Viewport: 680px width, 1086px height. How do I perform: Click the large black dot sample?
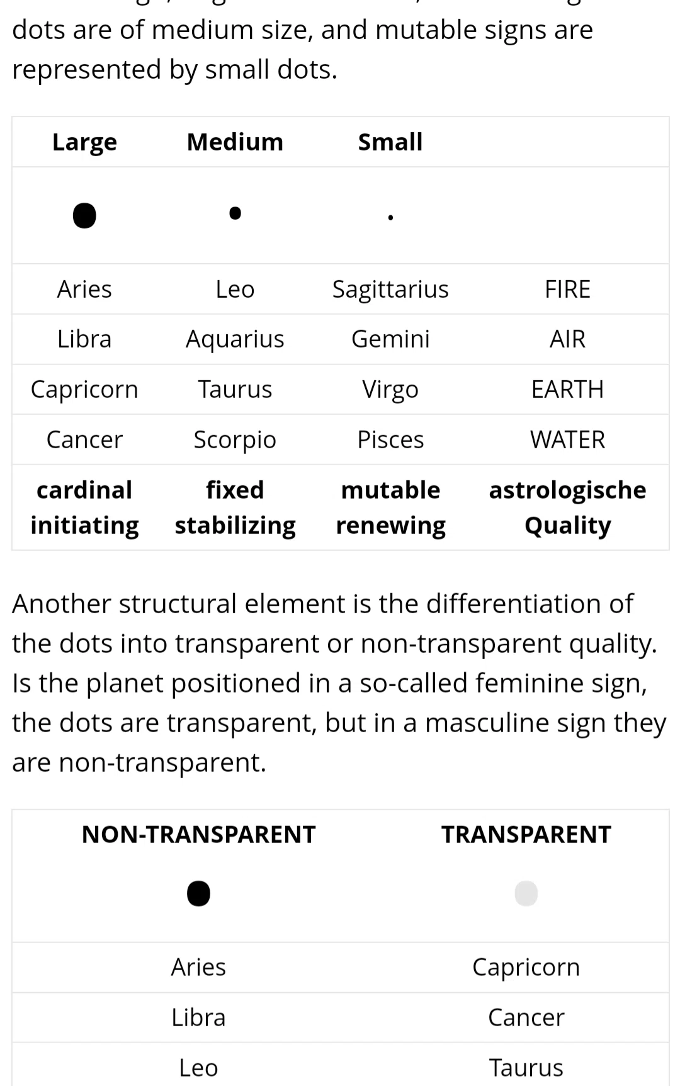(x=84, y=215)
